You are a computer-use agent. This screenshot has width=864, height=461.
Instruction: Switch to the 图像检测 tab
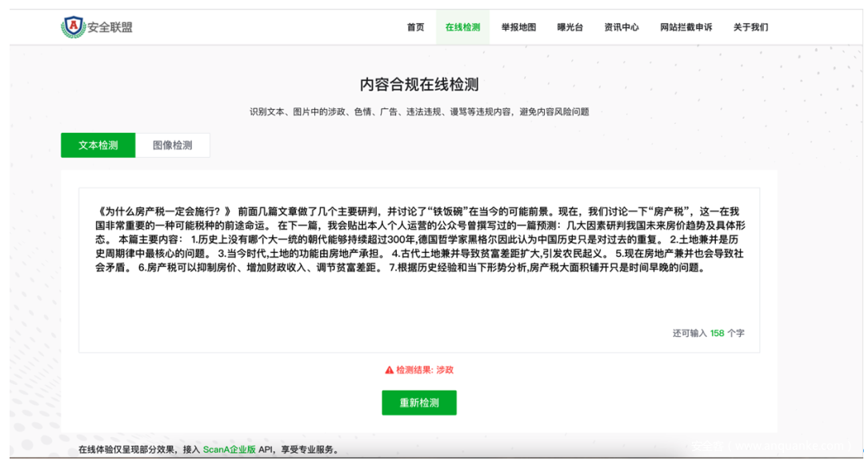tap(173, 146)
